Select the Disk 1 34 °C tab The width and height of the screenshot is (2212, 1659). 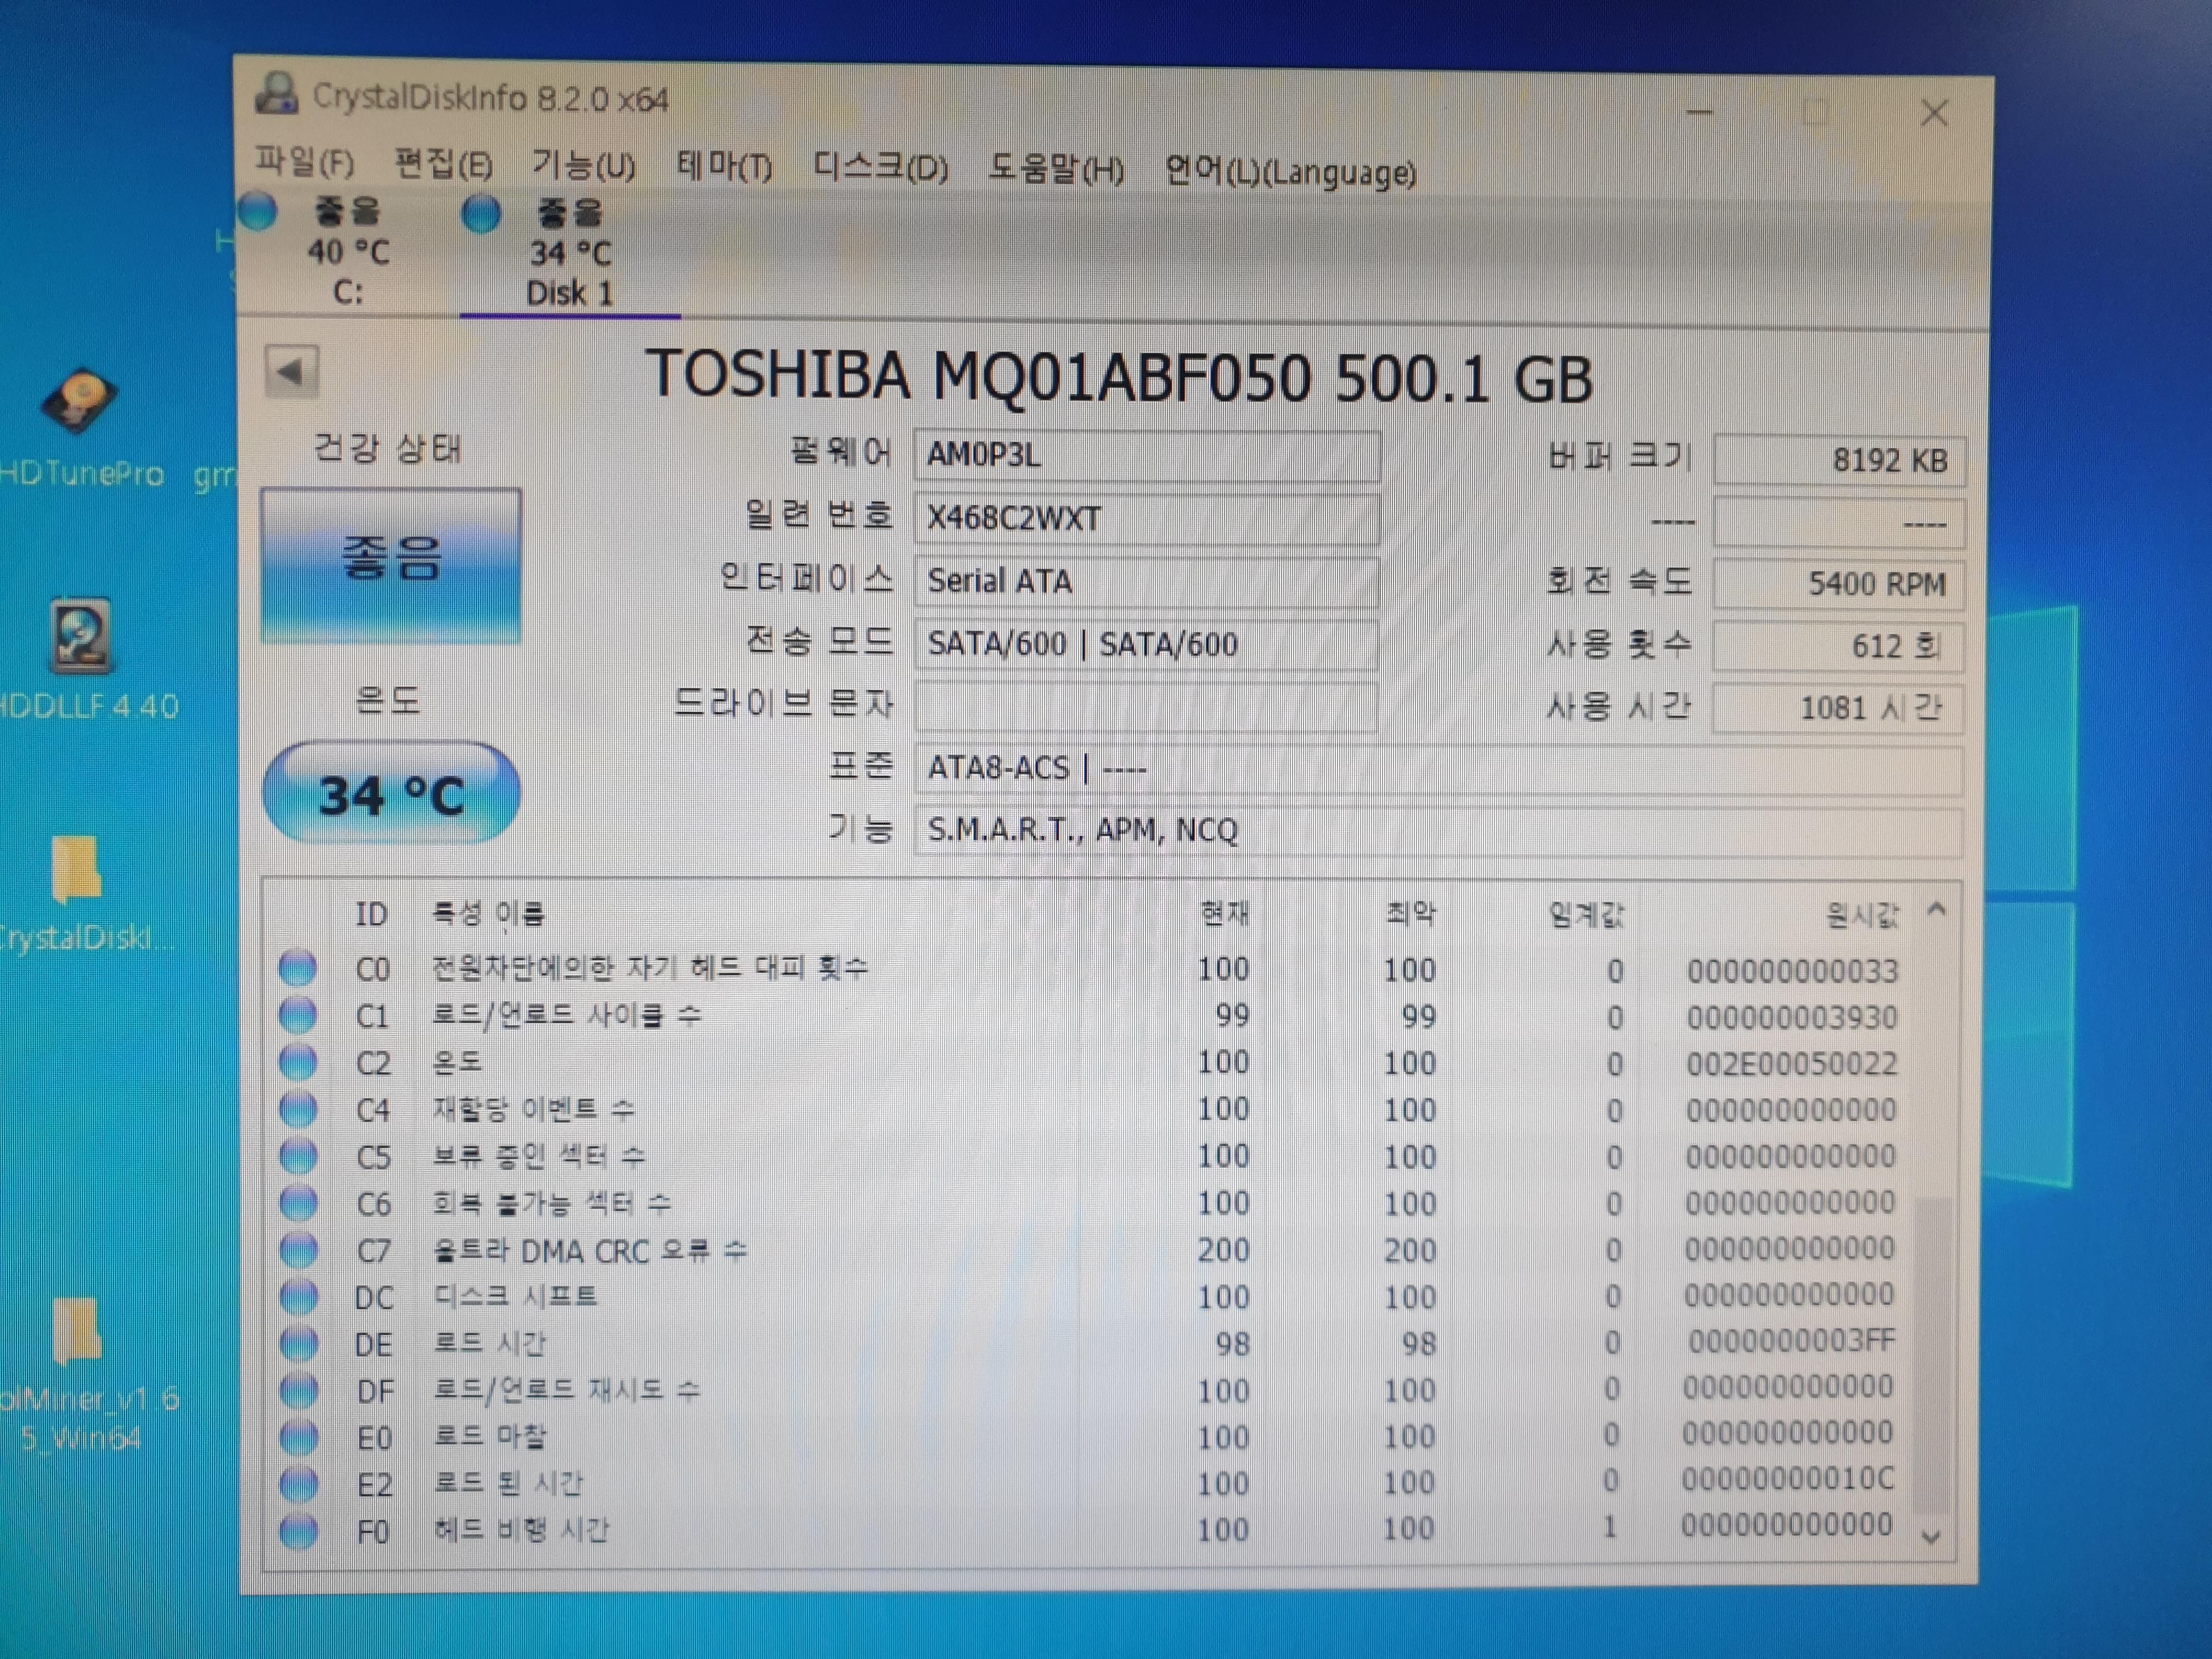570,253
